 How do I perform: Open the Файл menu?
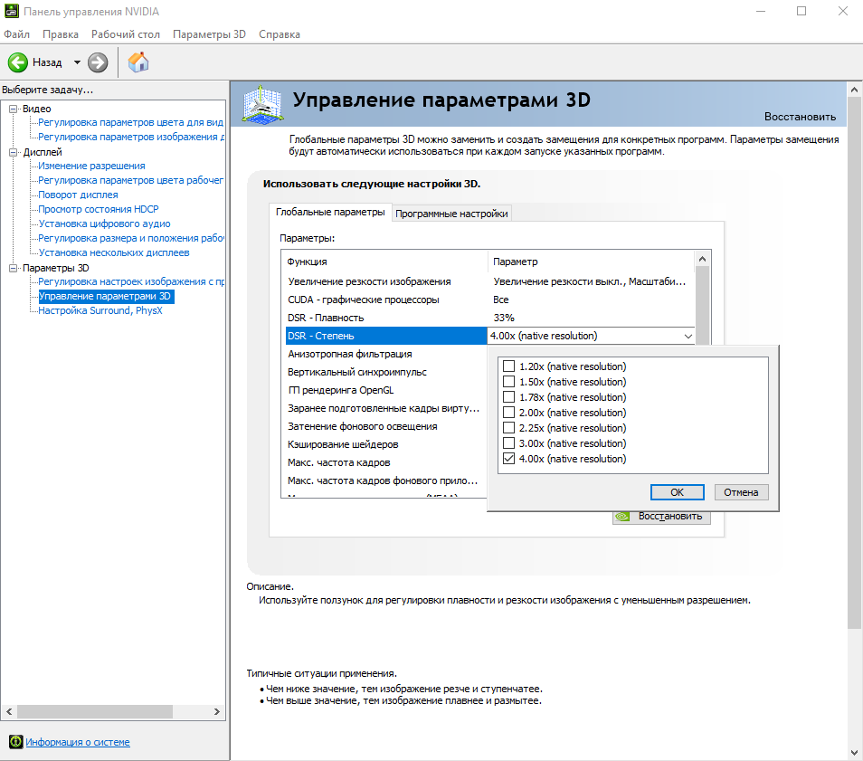click(16, 34)
